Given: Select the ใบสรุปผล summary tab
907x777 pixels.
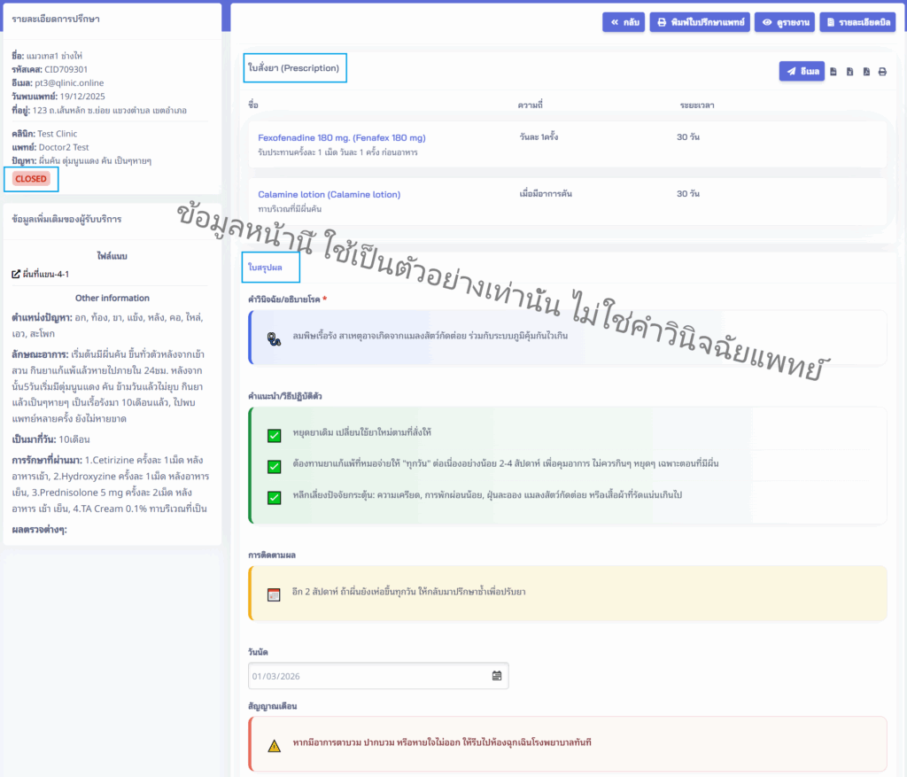Looking at the screenshot, I should click(266, 266).
